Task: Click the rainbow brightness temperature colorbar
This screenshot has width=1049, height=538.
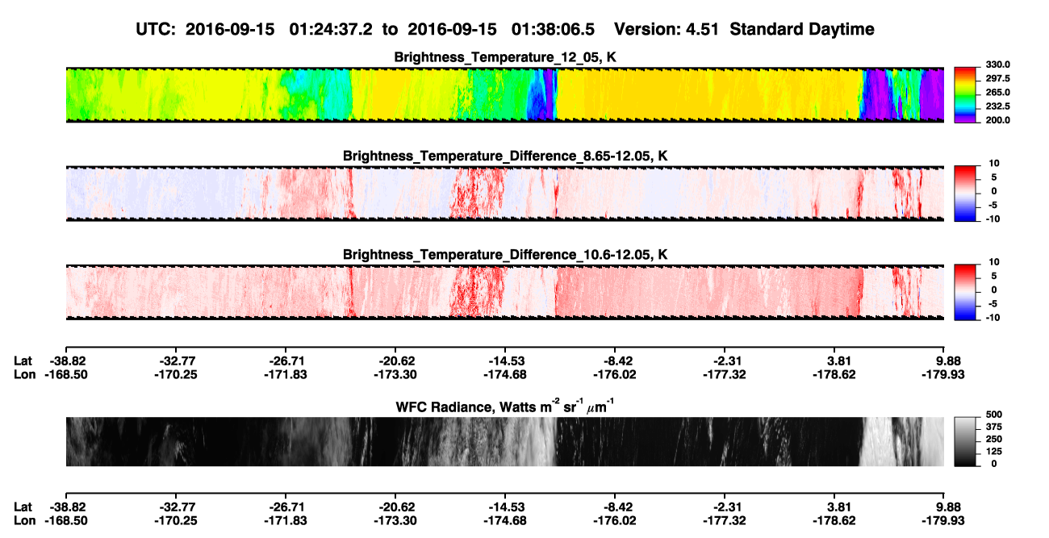Action: pyautogui.click(x=966, y=94)
